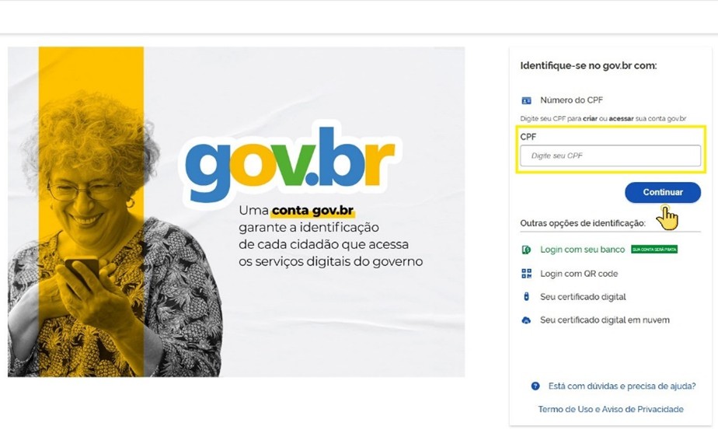718x437 pixels.
Task: Click the green 'Sua conta será prata' badge
Action: (x=654, y=250)
